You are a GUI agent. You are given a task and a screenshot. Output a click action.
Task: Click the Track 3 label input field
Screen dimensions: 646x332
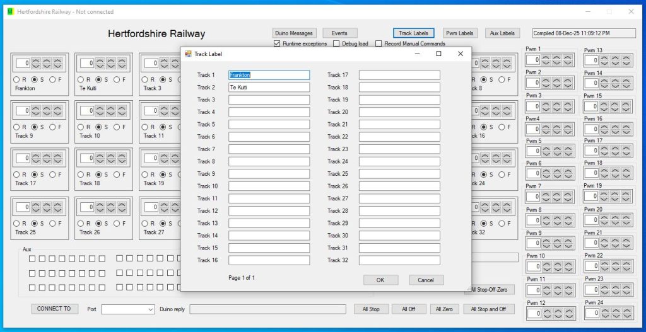coord(269,100)
